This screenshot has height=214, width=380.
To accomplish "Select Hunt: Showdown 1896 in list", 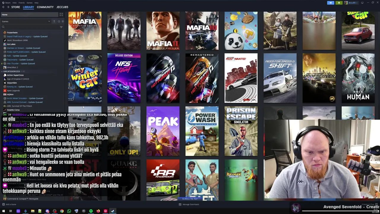I will coord(17,40).
